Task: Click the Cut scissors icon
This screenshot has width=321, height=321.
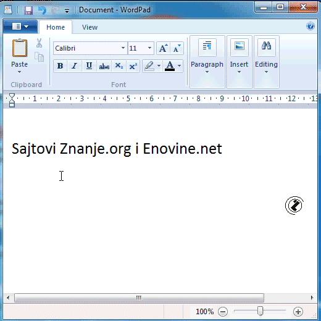Action: pyautogui.click(x=39, y=43)
